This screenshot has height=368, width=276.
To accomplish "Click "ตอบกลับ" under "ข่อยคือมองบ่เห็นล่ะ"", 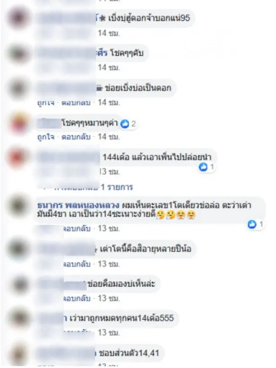I will click(x=77, y=298).
